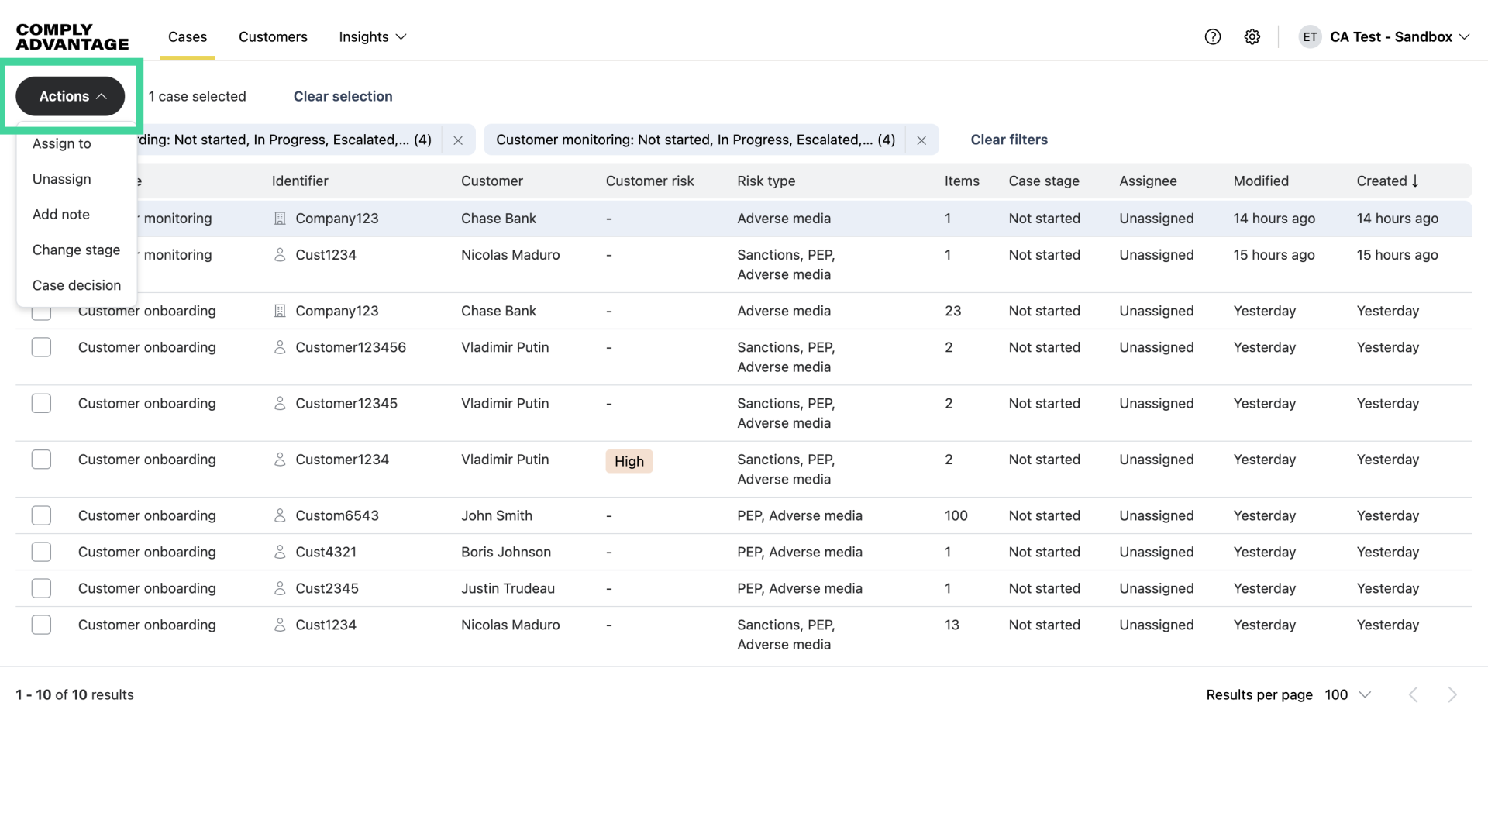This screenshot has height=837, width=1488.
Task: Tick the Justin Trudeau case checkbox
Action: (x=41, y=588)
